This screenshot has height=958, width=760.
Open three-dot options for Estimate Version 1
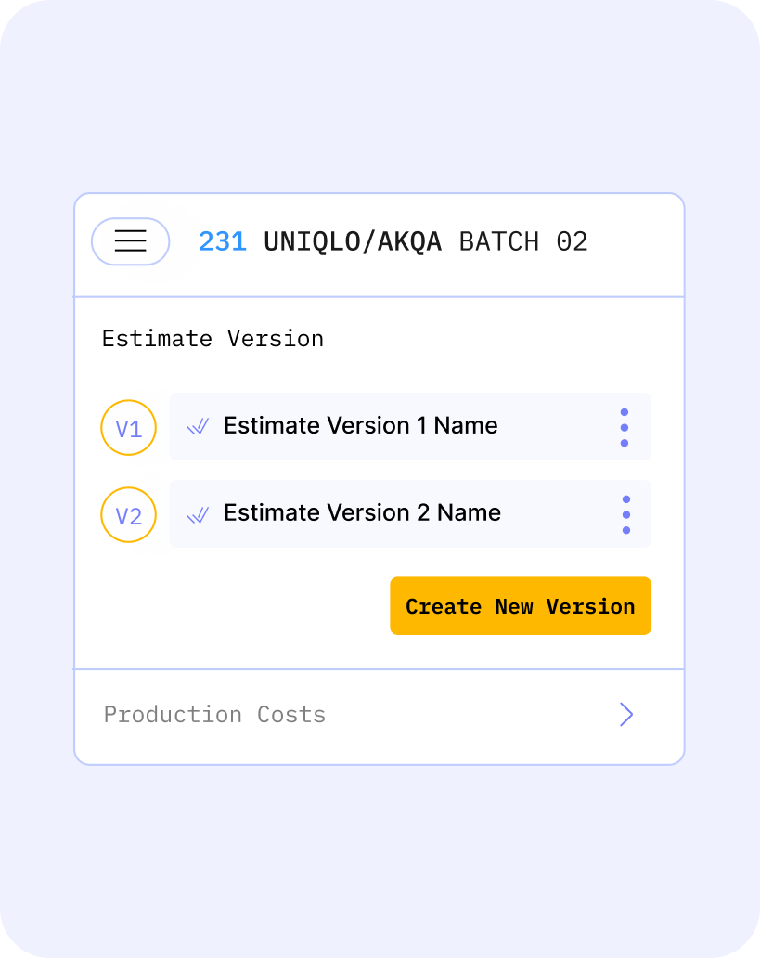[625, 428]
